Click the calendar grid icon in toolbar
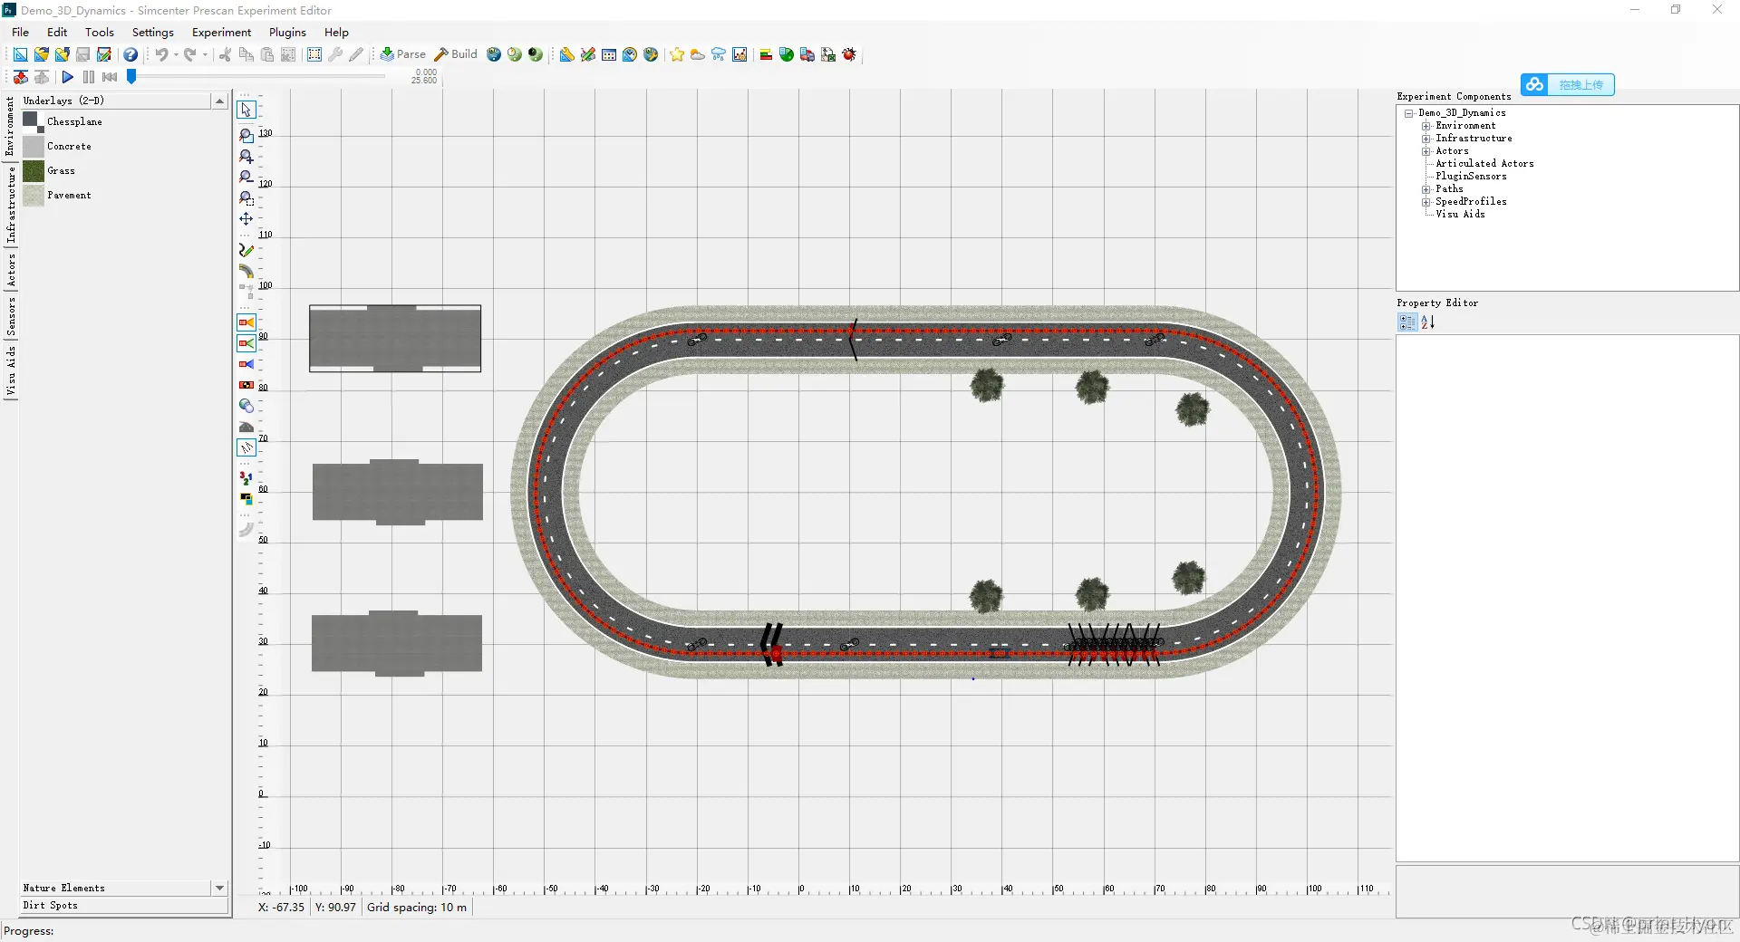The height and width of the screenshot is (942, 1740). [609, 55]
